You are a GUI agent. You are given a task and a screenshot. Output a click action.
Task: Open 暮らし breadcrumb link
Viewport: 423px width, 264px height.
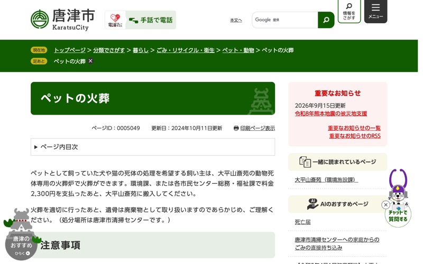pos(141,50)
